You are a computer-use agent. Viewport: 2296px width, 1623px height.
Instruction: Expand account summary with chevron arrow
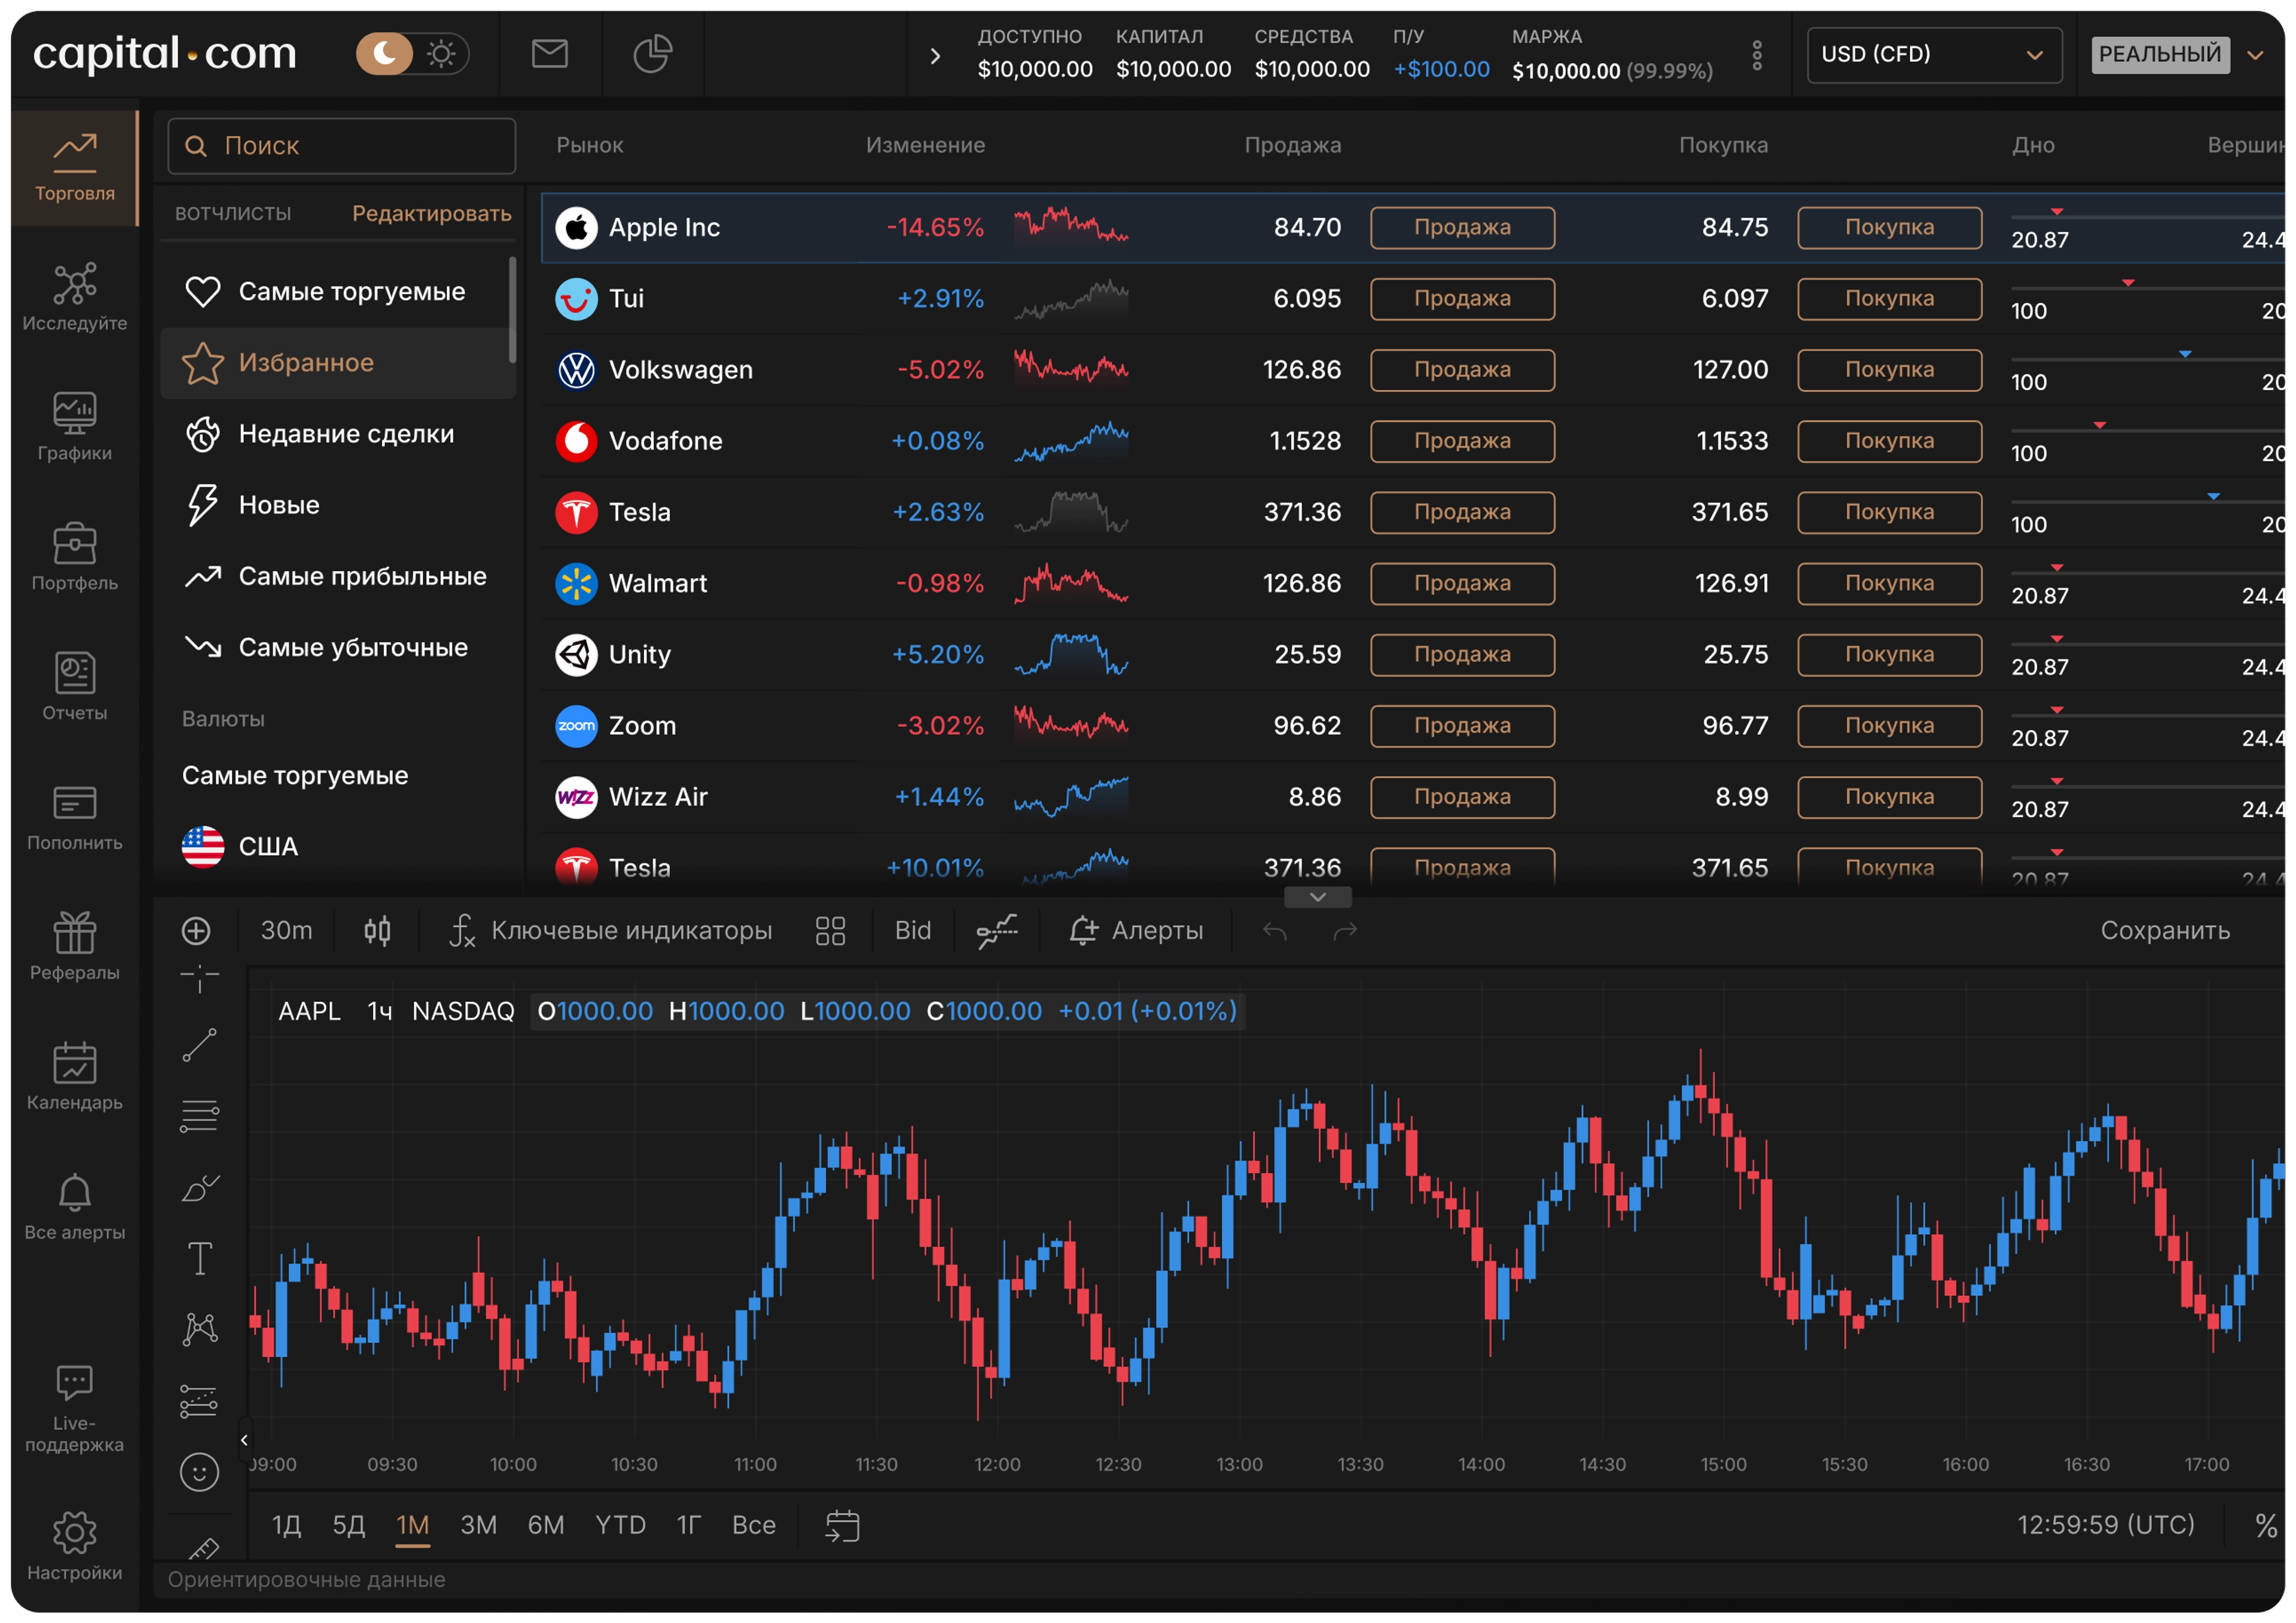[x=935, y=56]
